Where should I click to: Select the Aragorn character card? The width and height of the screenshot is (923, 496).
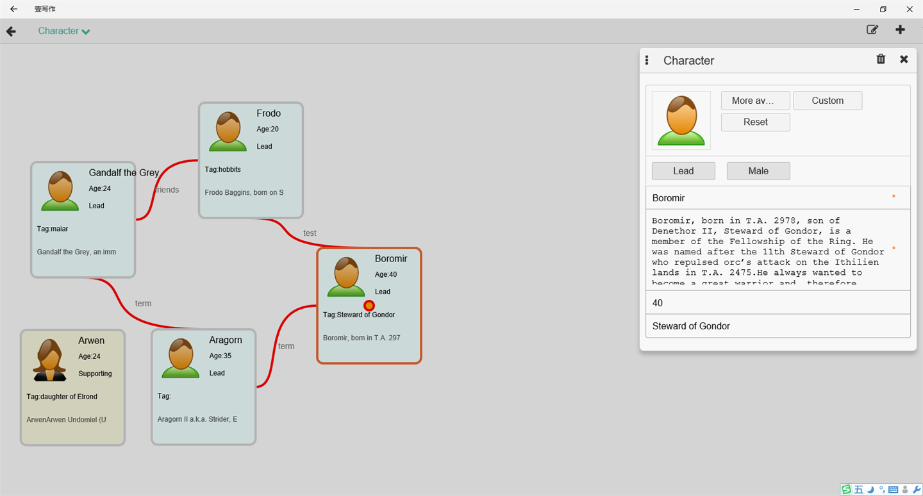[x=204, y=387]
